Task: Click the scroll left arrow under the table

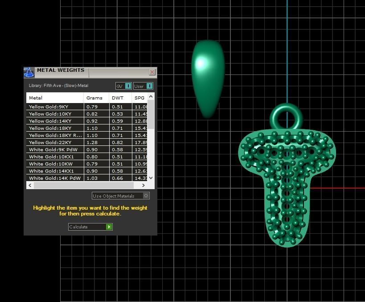Action: point(30,185)
